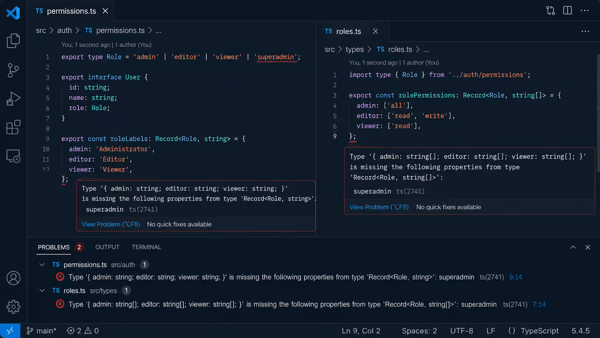Screen dimensions: 600x338
Task: Maximize the bottom panel with chevron
Action: (573, 247)
